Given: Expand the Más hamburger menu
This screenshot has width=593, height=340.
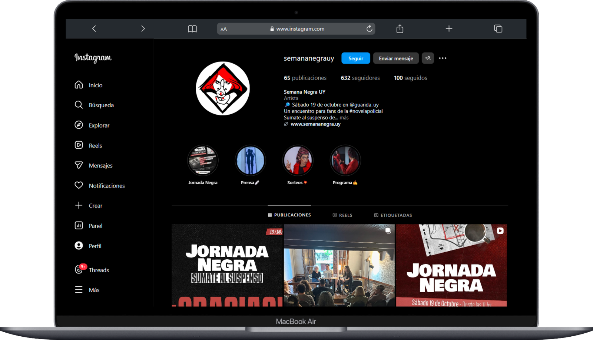Looking at the screenshot, I should [x=79, y=290].
